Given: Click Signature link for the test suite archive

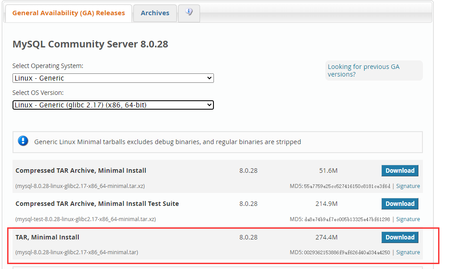Looking at the screenshot, I should [408, 219].
